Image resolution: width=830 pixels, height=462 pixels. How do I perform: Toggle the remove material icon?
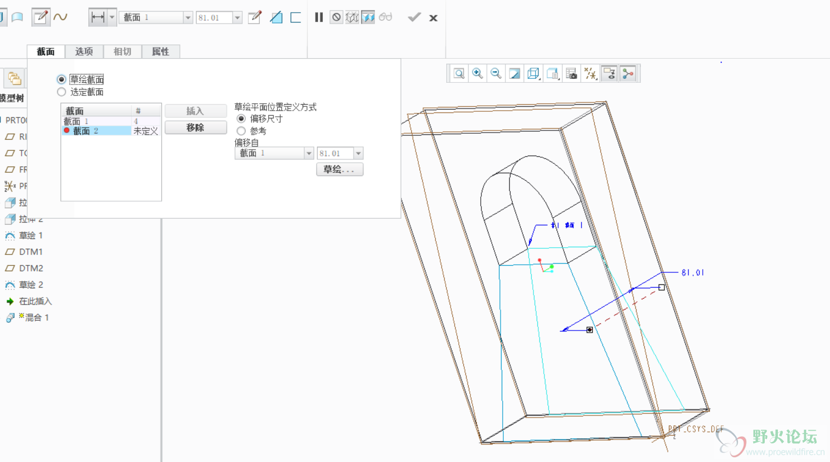click(276, 18)
